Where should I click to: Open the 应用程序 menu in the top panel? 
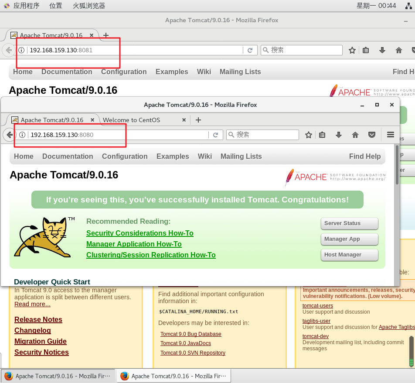[26, 6]
